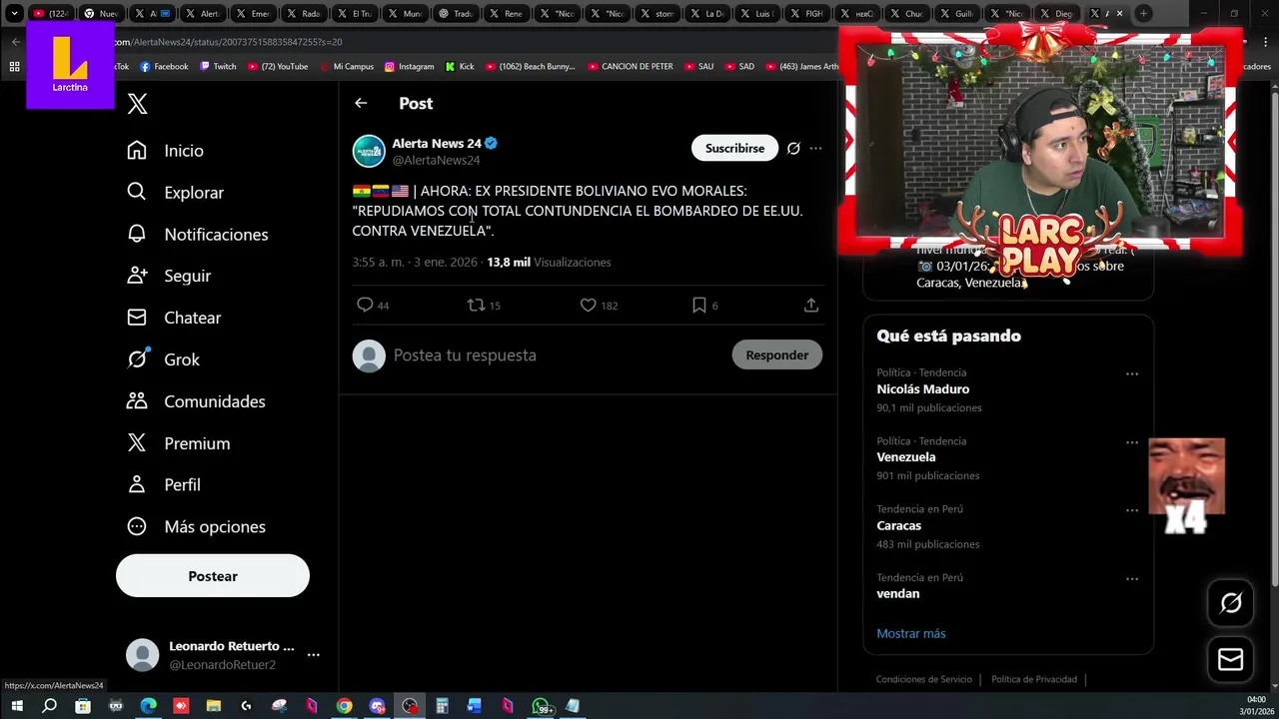Open Caracas trending topic
The image size is (1279, 719).
point(898,525)
